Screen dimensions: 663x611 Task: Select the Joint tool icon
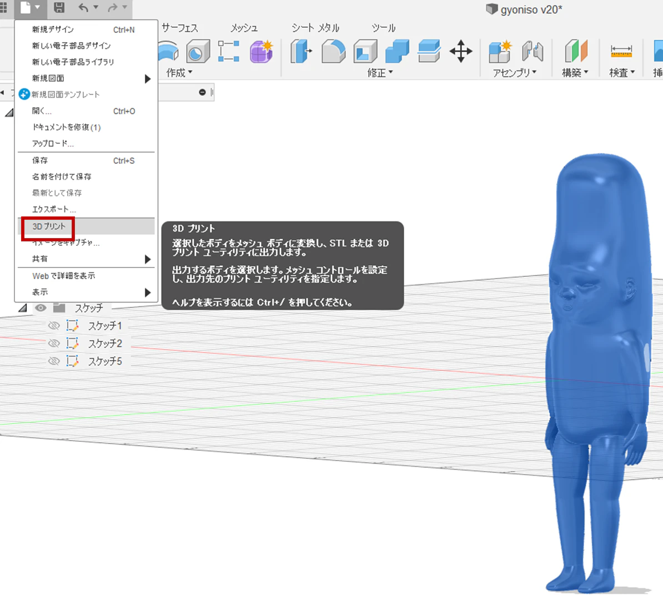(533, 52)
